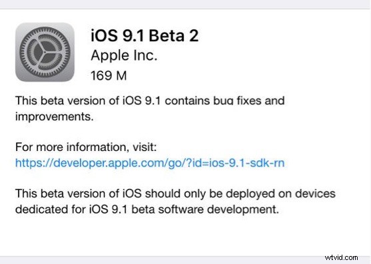
Task: Click the word "Beta" in the heading
Action: [x=167, y=36]
